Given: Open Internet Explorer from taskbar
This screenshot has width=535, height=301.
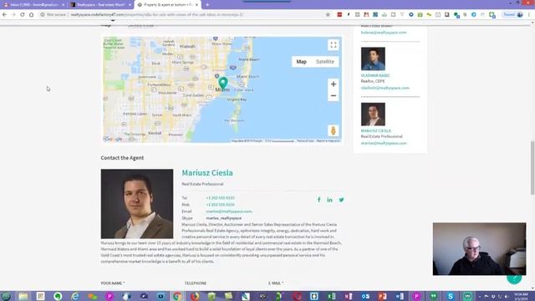Looking at the screenshot, I should point(74,296).
